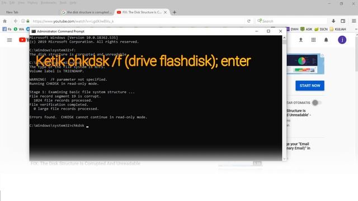Open the YouTube account avatar 'j'
This screenshot has width=358, height=201.
[x=342, y=40]
